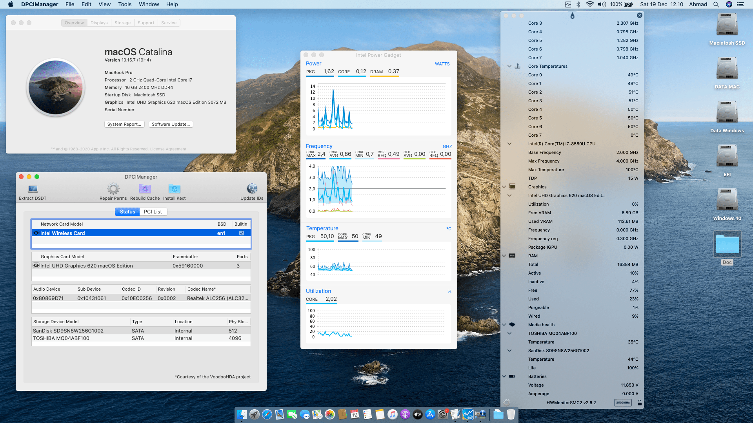Click the 2500MHz frequency control in HWMonitor
Screen dimensions: 753x423
(623, 402)
